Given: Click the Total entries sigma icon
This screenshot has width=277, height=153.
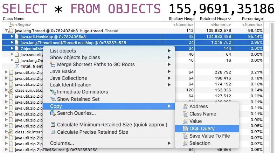Looking at the screenshot, I should coord(17,66).
